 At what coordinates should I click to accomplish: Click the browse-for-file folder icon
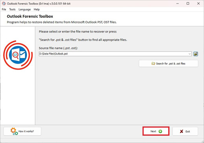point(196,54)
